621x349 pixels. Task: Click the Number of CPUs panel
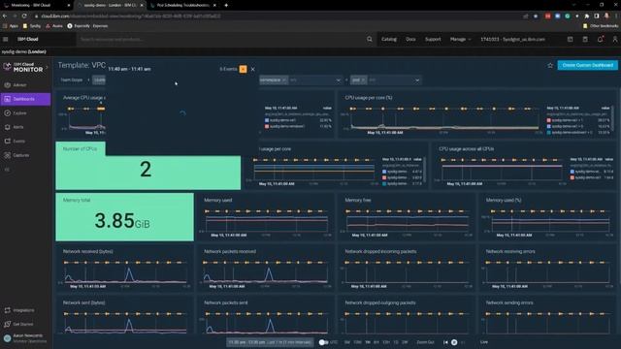pyautogui.click(x=147, y=166)
